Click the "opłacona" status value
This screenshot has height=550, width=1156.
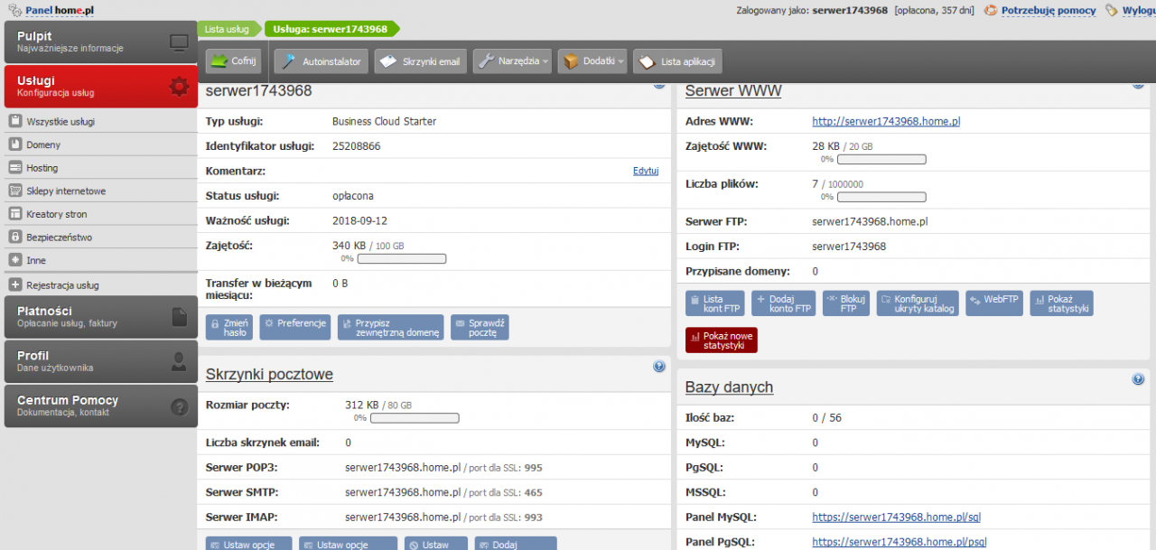click(x=353, y=196)
